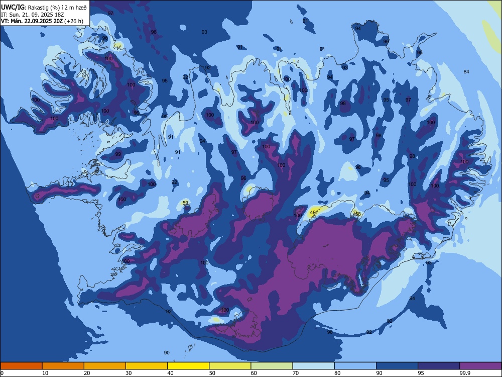Click the humidity value '58' on the map
This screenshot has width=502, height=377.
click(x=358, y=214)
